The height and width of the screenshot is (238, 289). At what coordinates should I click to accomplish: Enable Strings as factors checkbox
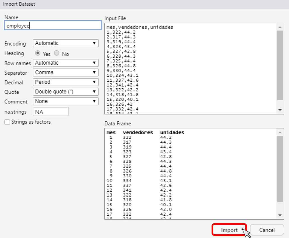pyautogui.click(x=7, y=122)
